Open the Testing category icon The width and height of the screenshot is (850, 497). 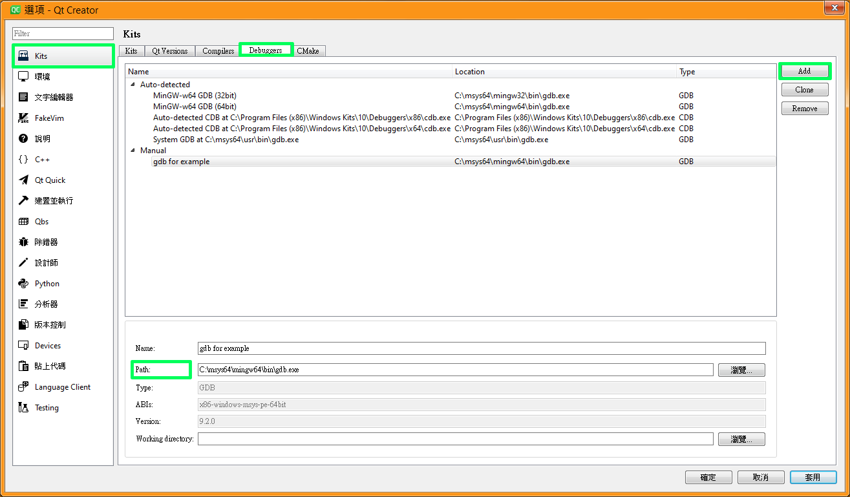pyautogui.click(x=23, y=408)
